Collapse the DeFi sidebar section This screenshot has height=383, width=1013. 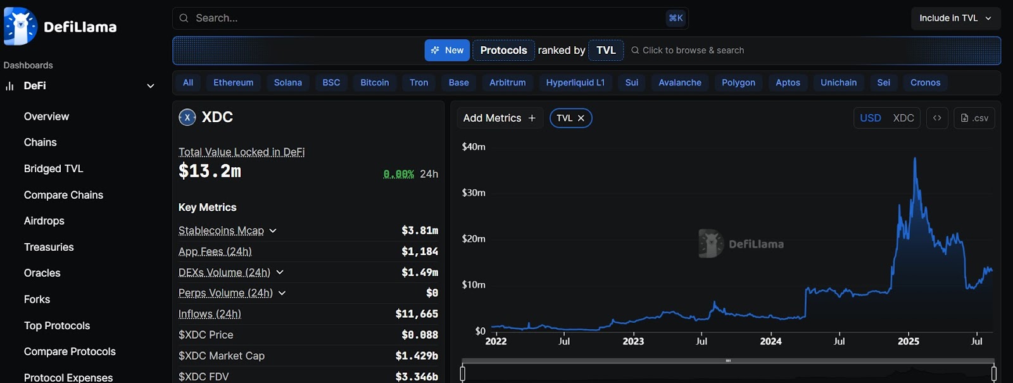[151, 86]
